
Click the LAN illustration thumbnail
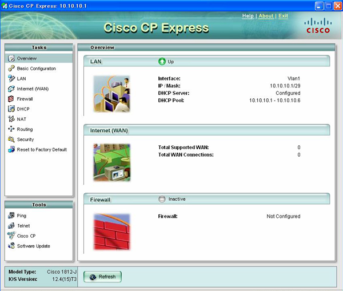(x=112, y=94)
